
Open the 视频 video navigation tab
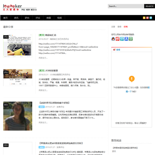(x=59, y=18)
